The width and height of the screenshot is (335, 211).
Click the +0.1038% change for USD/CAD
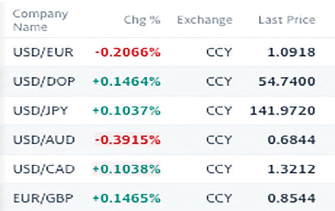tap(126, 168)
